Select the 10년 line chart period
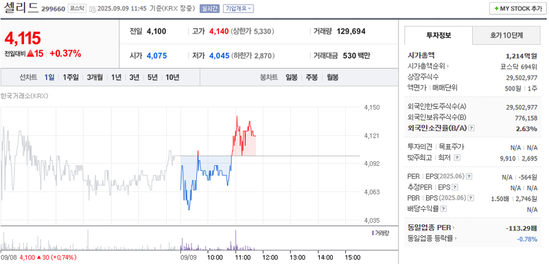 pos(172,77)
